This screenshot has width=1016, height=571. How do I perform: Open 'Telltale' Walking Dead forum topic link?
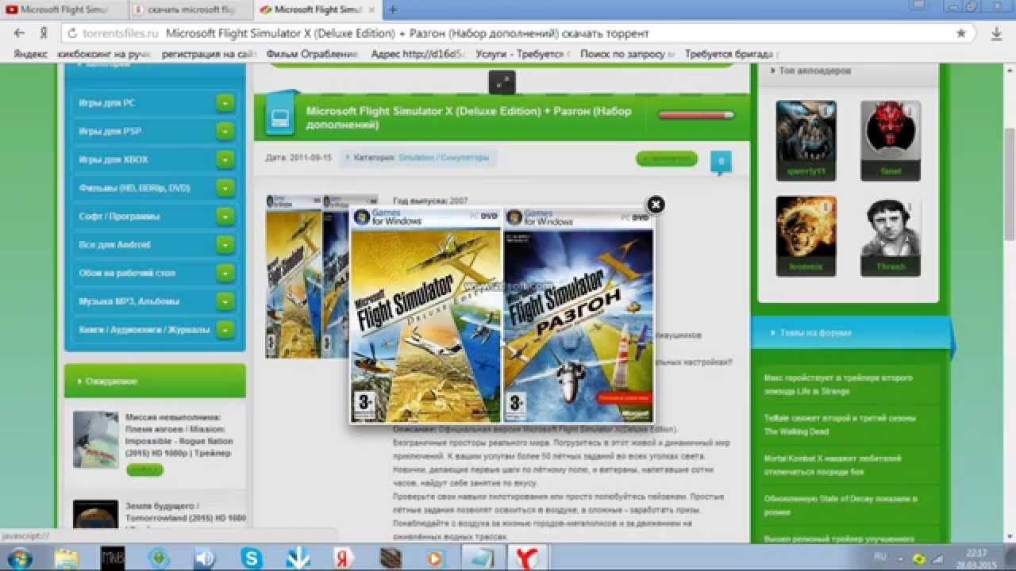[x=840, y=424]
